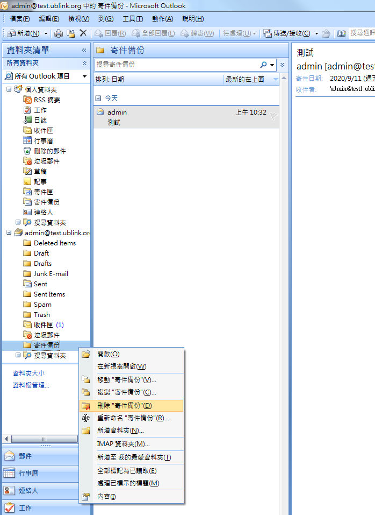Open the 新增 button dropdown arrow
The height and width of the screenshot is (515, 375).
click(46, 33)
